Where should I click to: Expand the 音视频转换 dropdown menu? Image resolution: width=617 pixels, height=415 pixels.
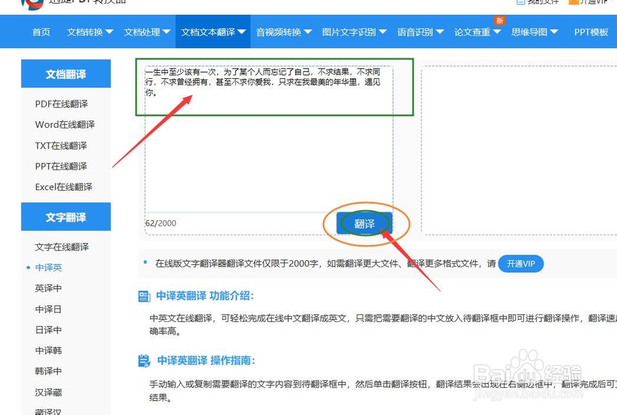click(x=283, y=32)
